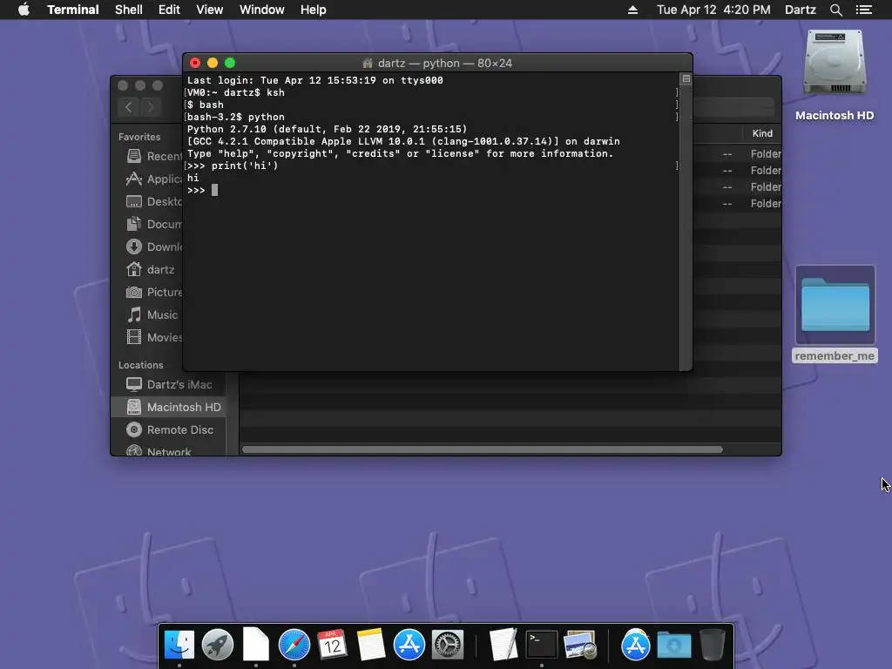Select Network in Finder sidebar
The image size is (892, 669).
coord(169,451)
